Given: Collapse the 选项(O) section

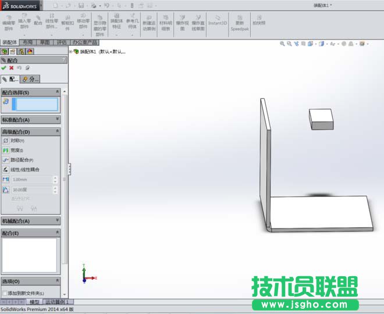Looking at the screenshot, I should (x=57, y=280).
